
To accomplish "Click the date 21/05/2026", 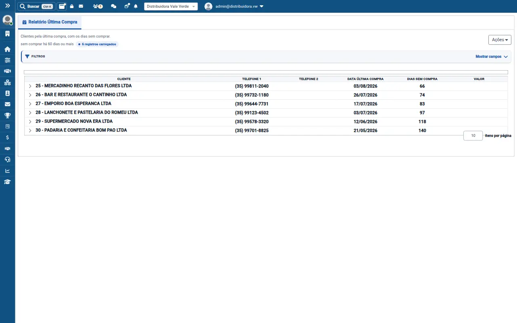I will pyautogui.click(x=366, y=131).
